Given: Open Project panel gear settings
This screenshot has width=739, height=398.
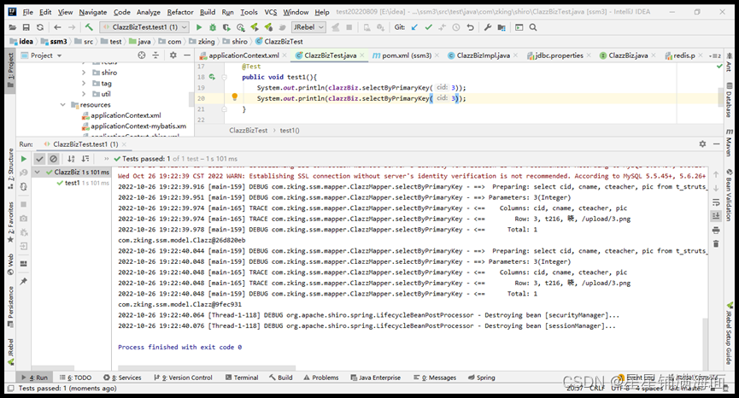Looking at the screenshot, I should tap(173, 56).
